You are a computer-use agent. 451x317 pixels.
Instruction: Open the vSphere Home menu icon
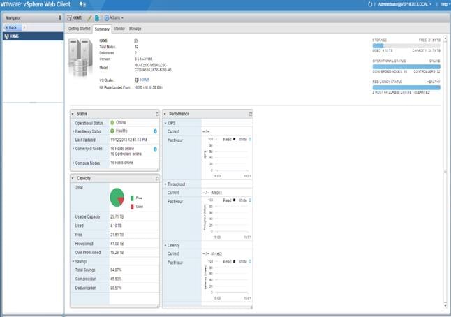tap(82, 4)
